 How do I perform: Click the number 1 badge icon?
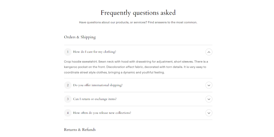coord(68,52)
